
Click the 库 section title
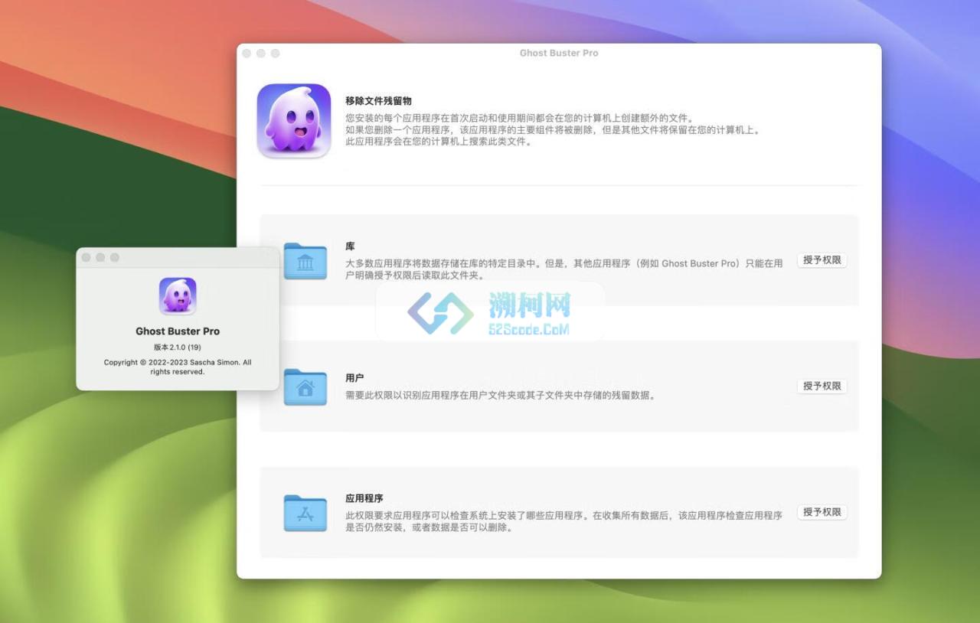click(x=350, y=246)
